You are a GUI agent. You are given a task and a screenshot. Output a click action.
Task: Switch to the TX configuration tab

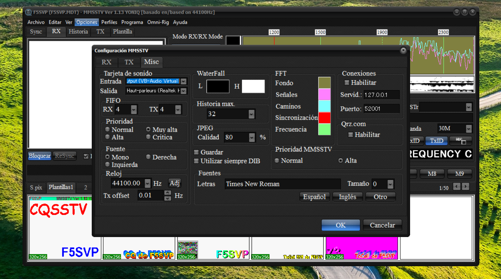coord(129,62)
